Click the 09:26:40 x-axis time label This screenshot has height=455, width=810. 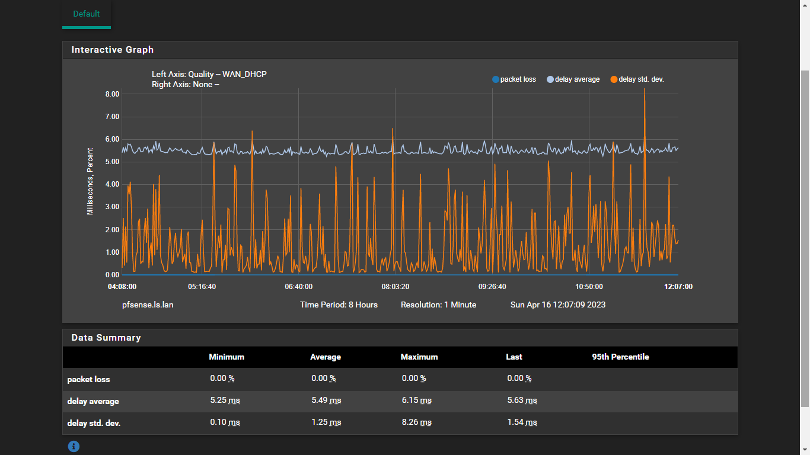click(x=493, y=287)
